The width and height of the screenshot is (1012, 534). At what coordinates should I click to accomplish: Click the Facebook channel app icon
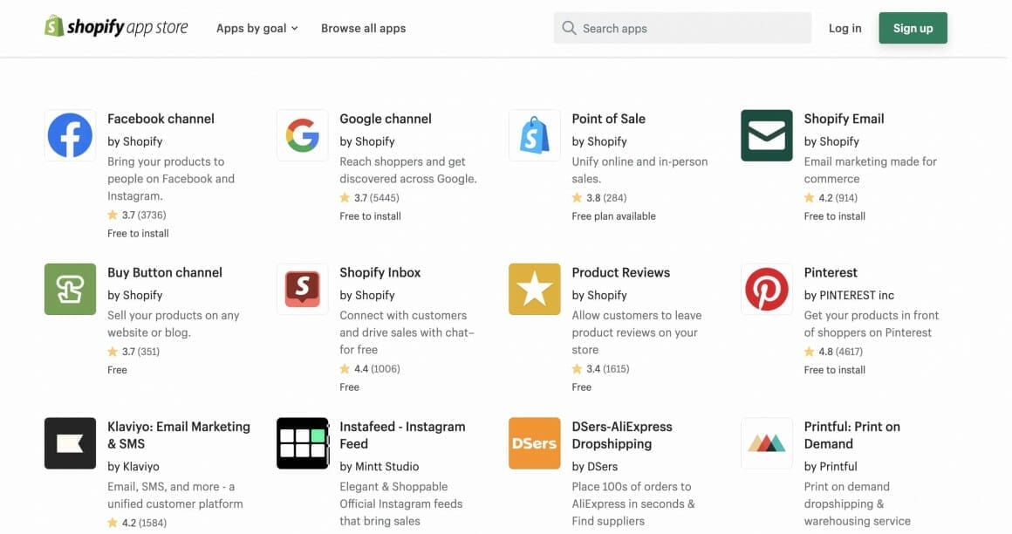tap(70, 135)
